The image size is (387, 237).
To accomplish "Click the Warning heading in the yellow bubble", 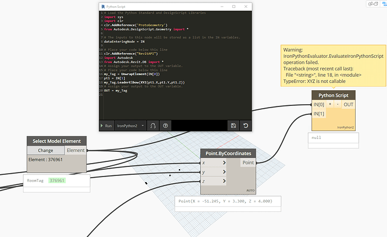I will 293,50.
